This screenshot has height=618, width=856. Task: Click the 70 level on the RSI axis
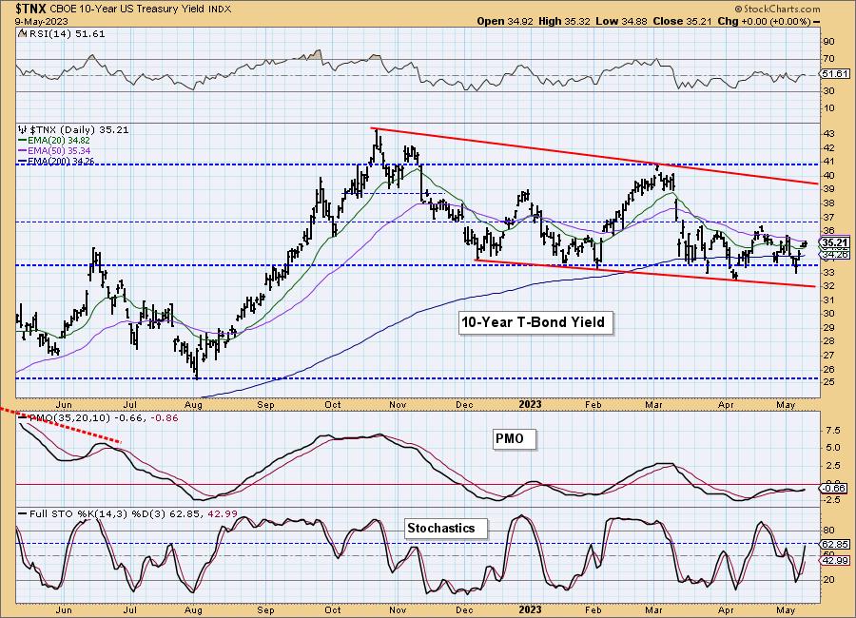click(828, 58)
